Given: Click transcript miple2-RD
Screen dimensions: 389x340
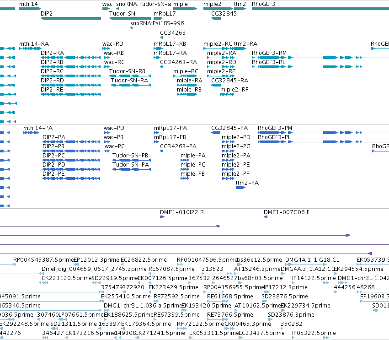Looking at the screenshot, I should coord(220,67).
